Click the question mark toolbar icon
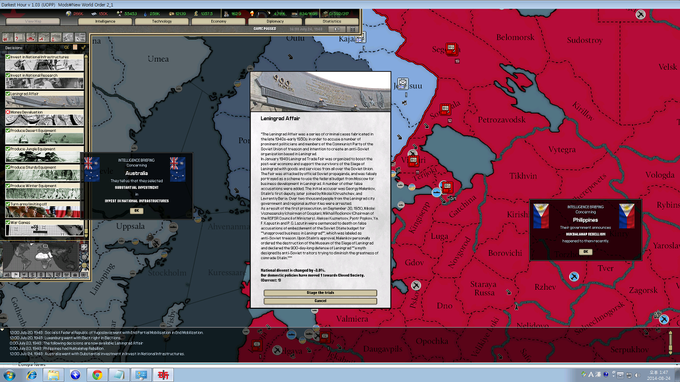 (x=20, y=37)
